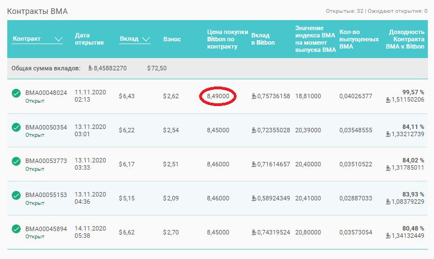Click green checkmark icon for BMA00055153
The image size is (434, 259).
(x=16, y=195)
